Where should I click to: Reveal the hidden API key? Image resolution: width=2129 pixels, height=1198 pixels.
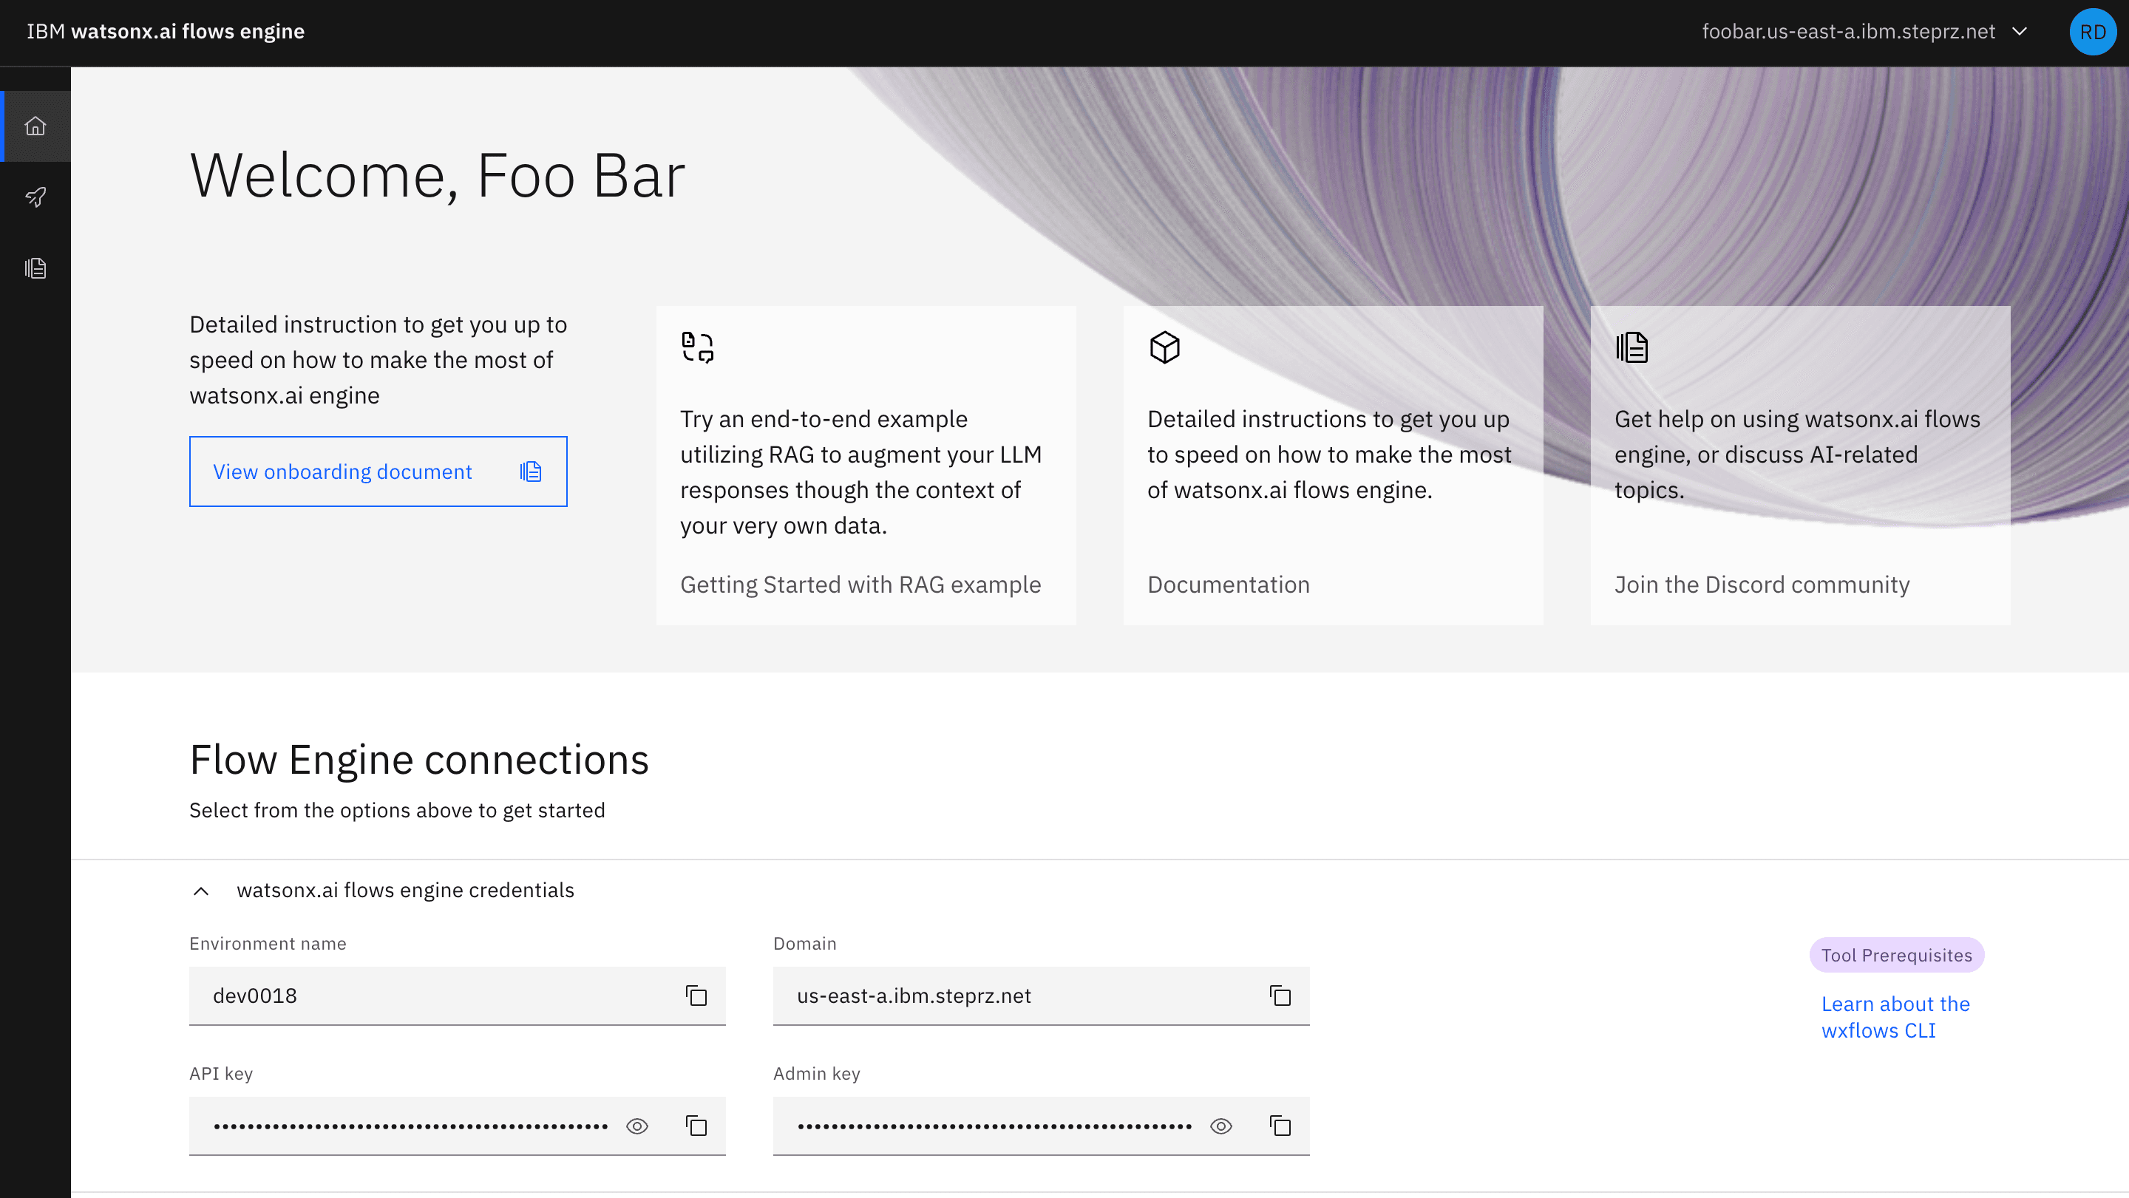click(636, 1126)
